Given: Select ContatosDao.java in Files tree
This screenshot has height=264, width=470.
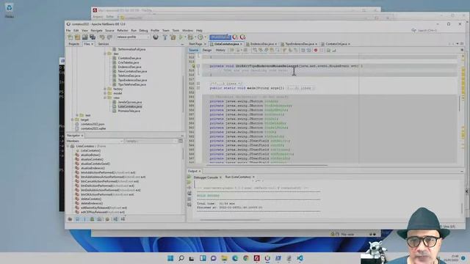Looking at the screenshot, I should [129, 58].
